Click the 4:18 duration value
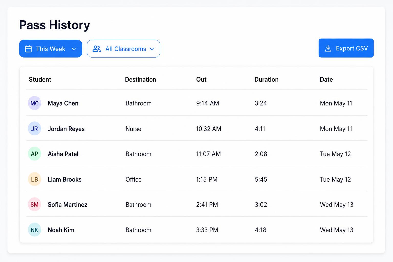 pyautogui.click(x=260, y=230)
